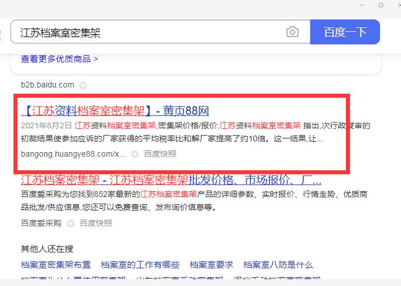Image resolution: width=401 pixels, height=286 pixels.
Task: Search related query 档案室的工作有哪些
Action: (x=140, y=264)
